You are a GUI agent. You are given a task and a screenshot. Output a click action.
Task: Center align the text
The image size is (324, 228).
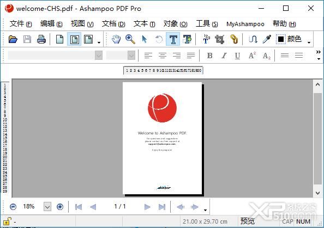point(163,56)
